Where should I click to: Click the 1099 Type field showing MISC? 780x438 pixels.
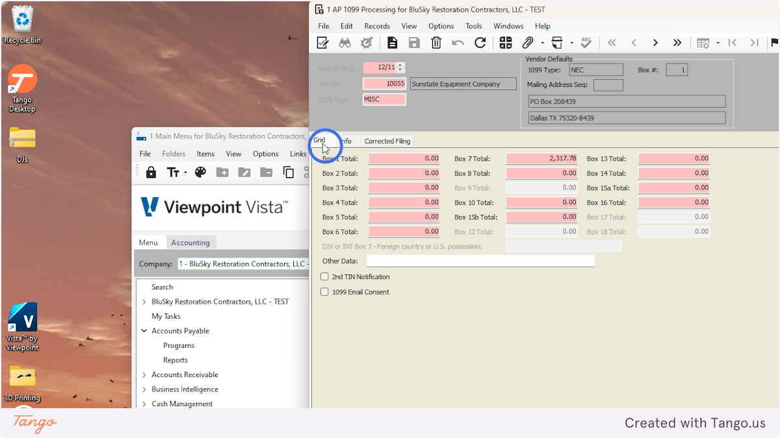tap(385, 99)
